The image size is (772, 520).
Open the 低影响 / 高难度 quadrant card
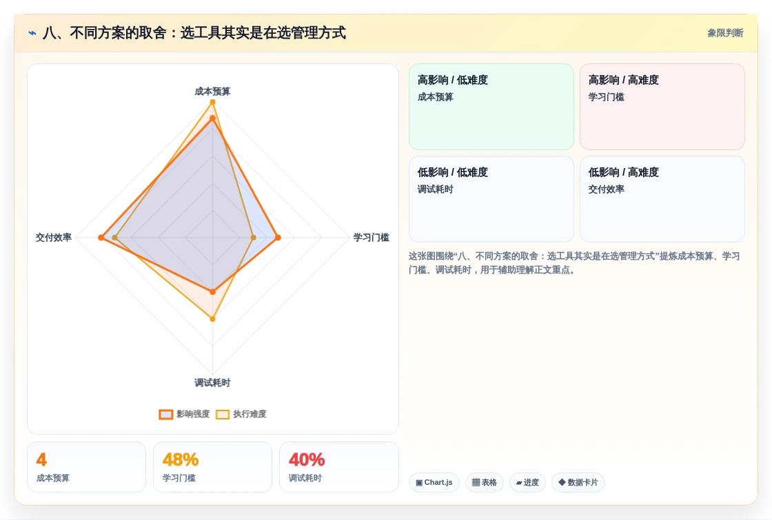pyautogui.click(x=662, y=199)
